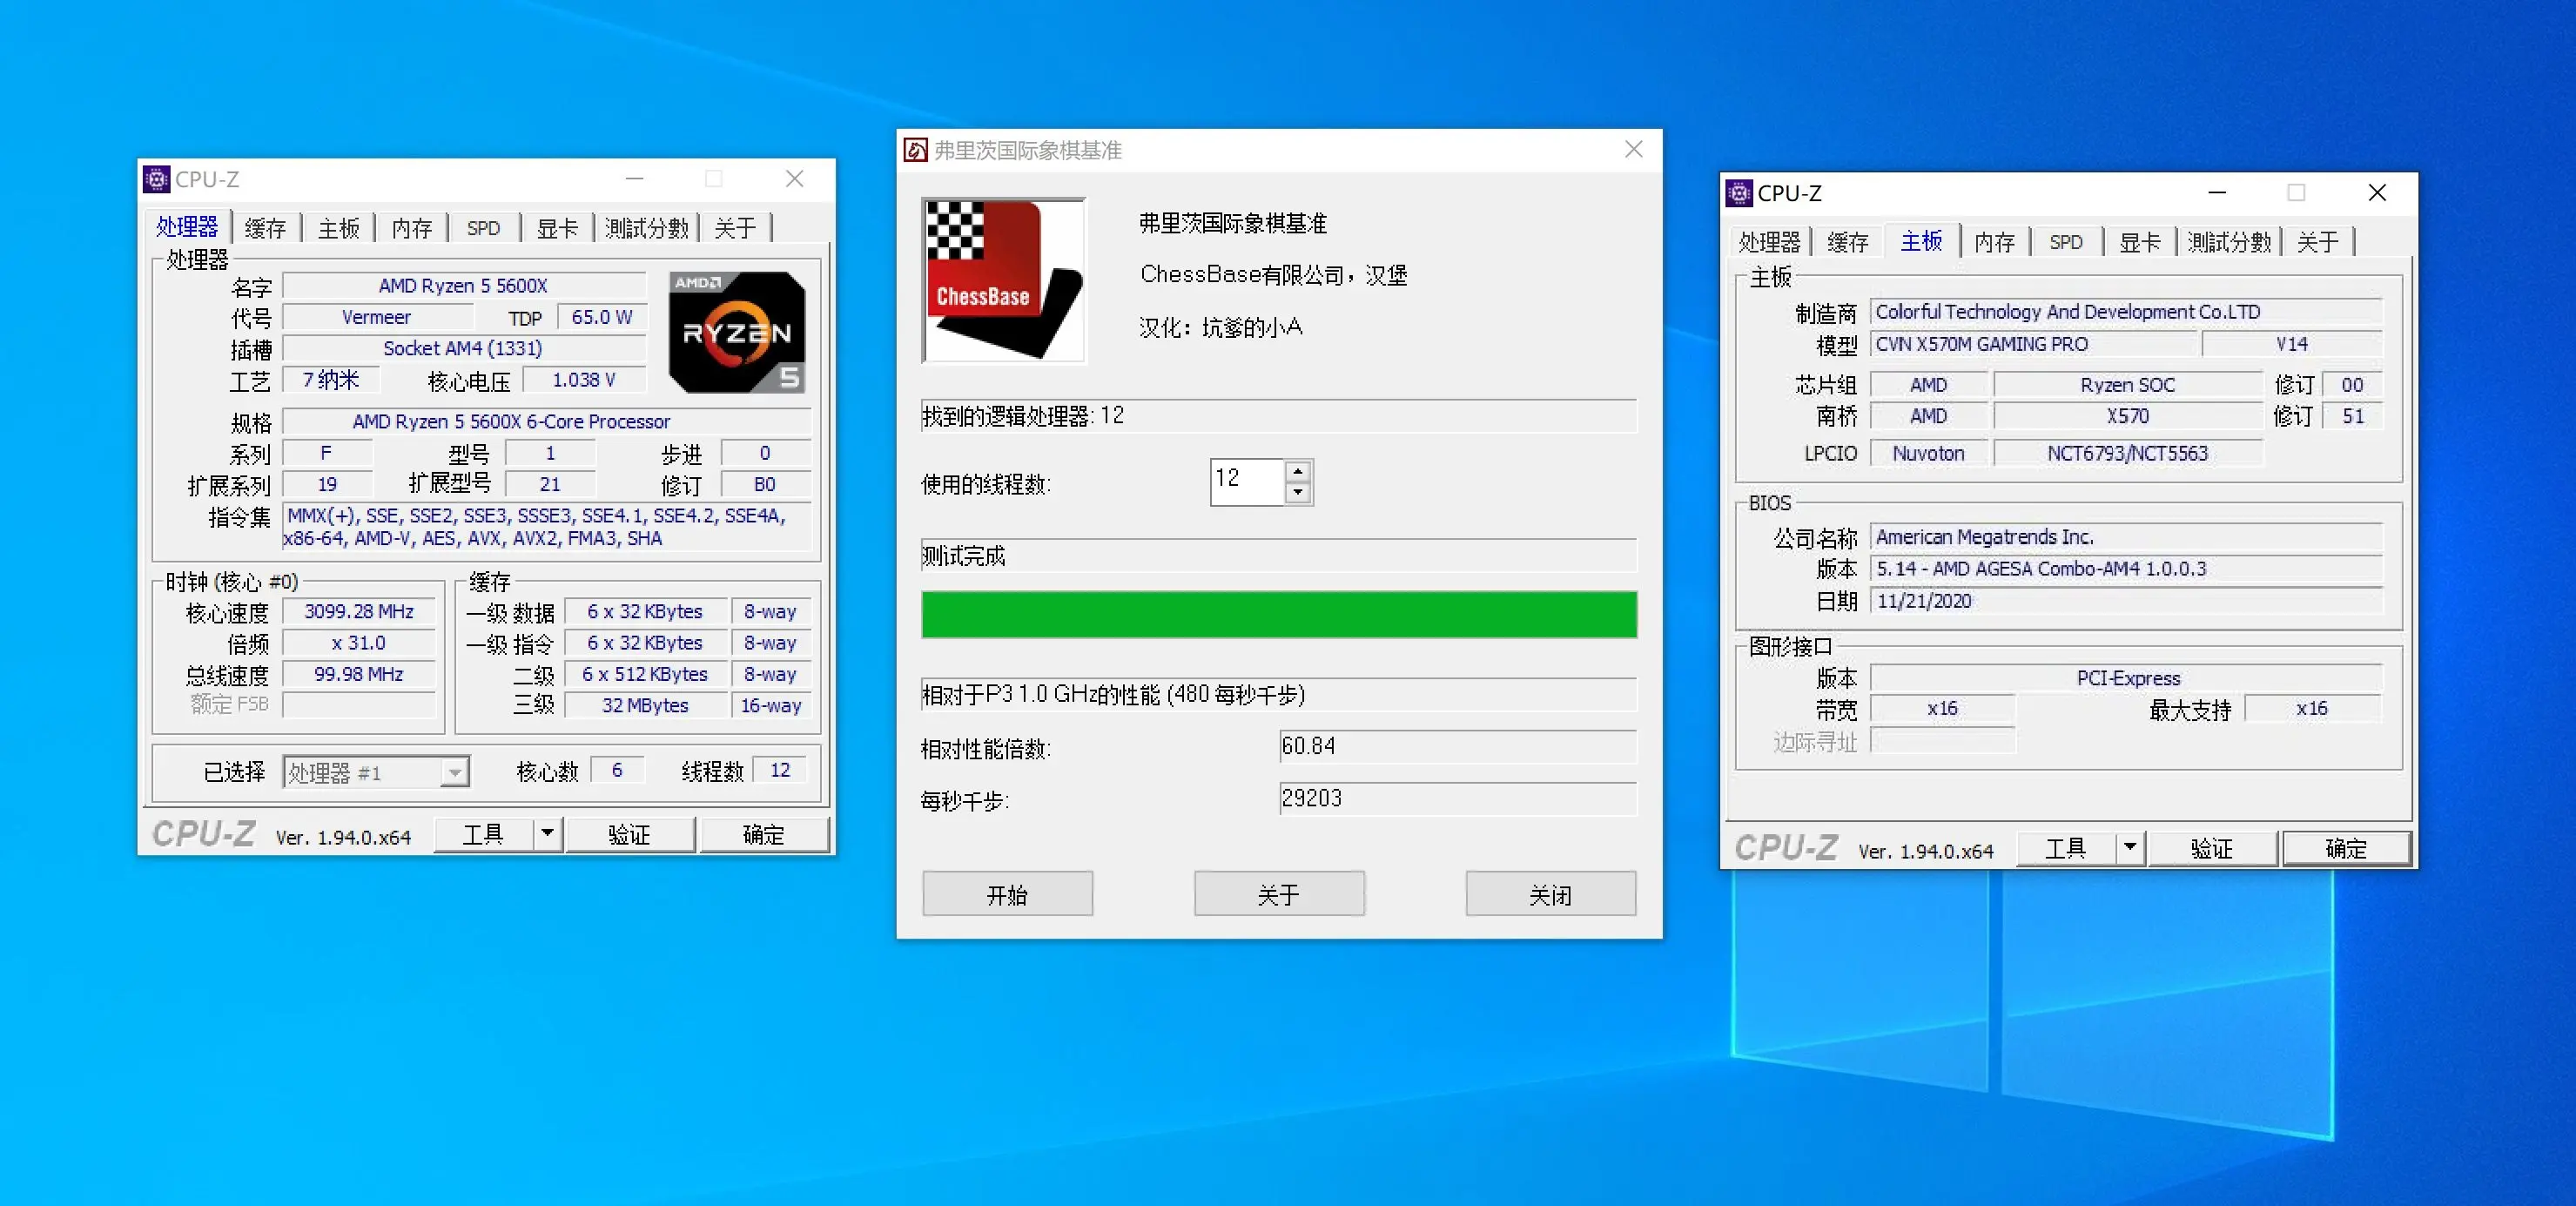Click the processor name AMD Ryzen 5 5600X
Viewport: 2576px width, 1206px height.
(464, 285)
